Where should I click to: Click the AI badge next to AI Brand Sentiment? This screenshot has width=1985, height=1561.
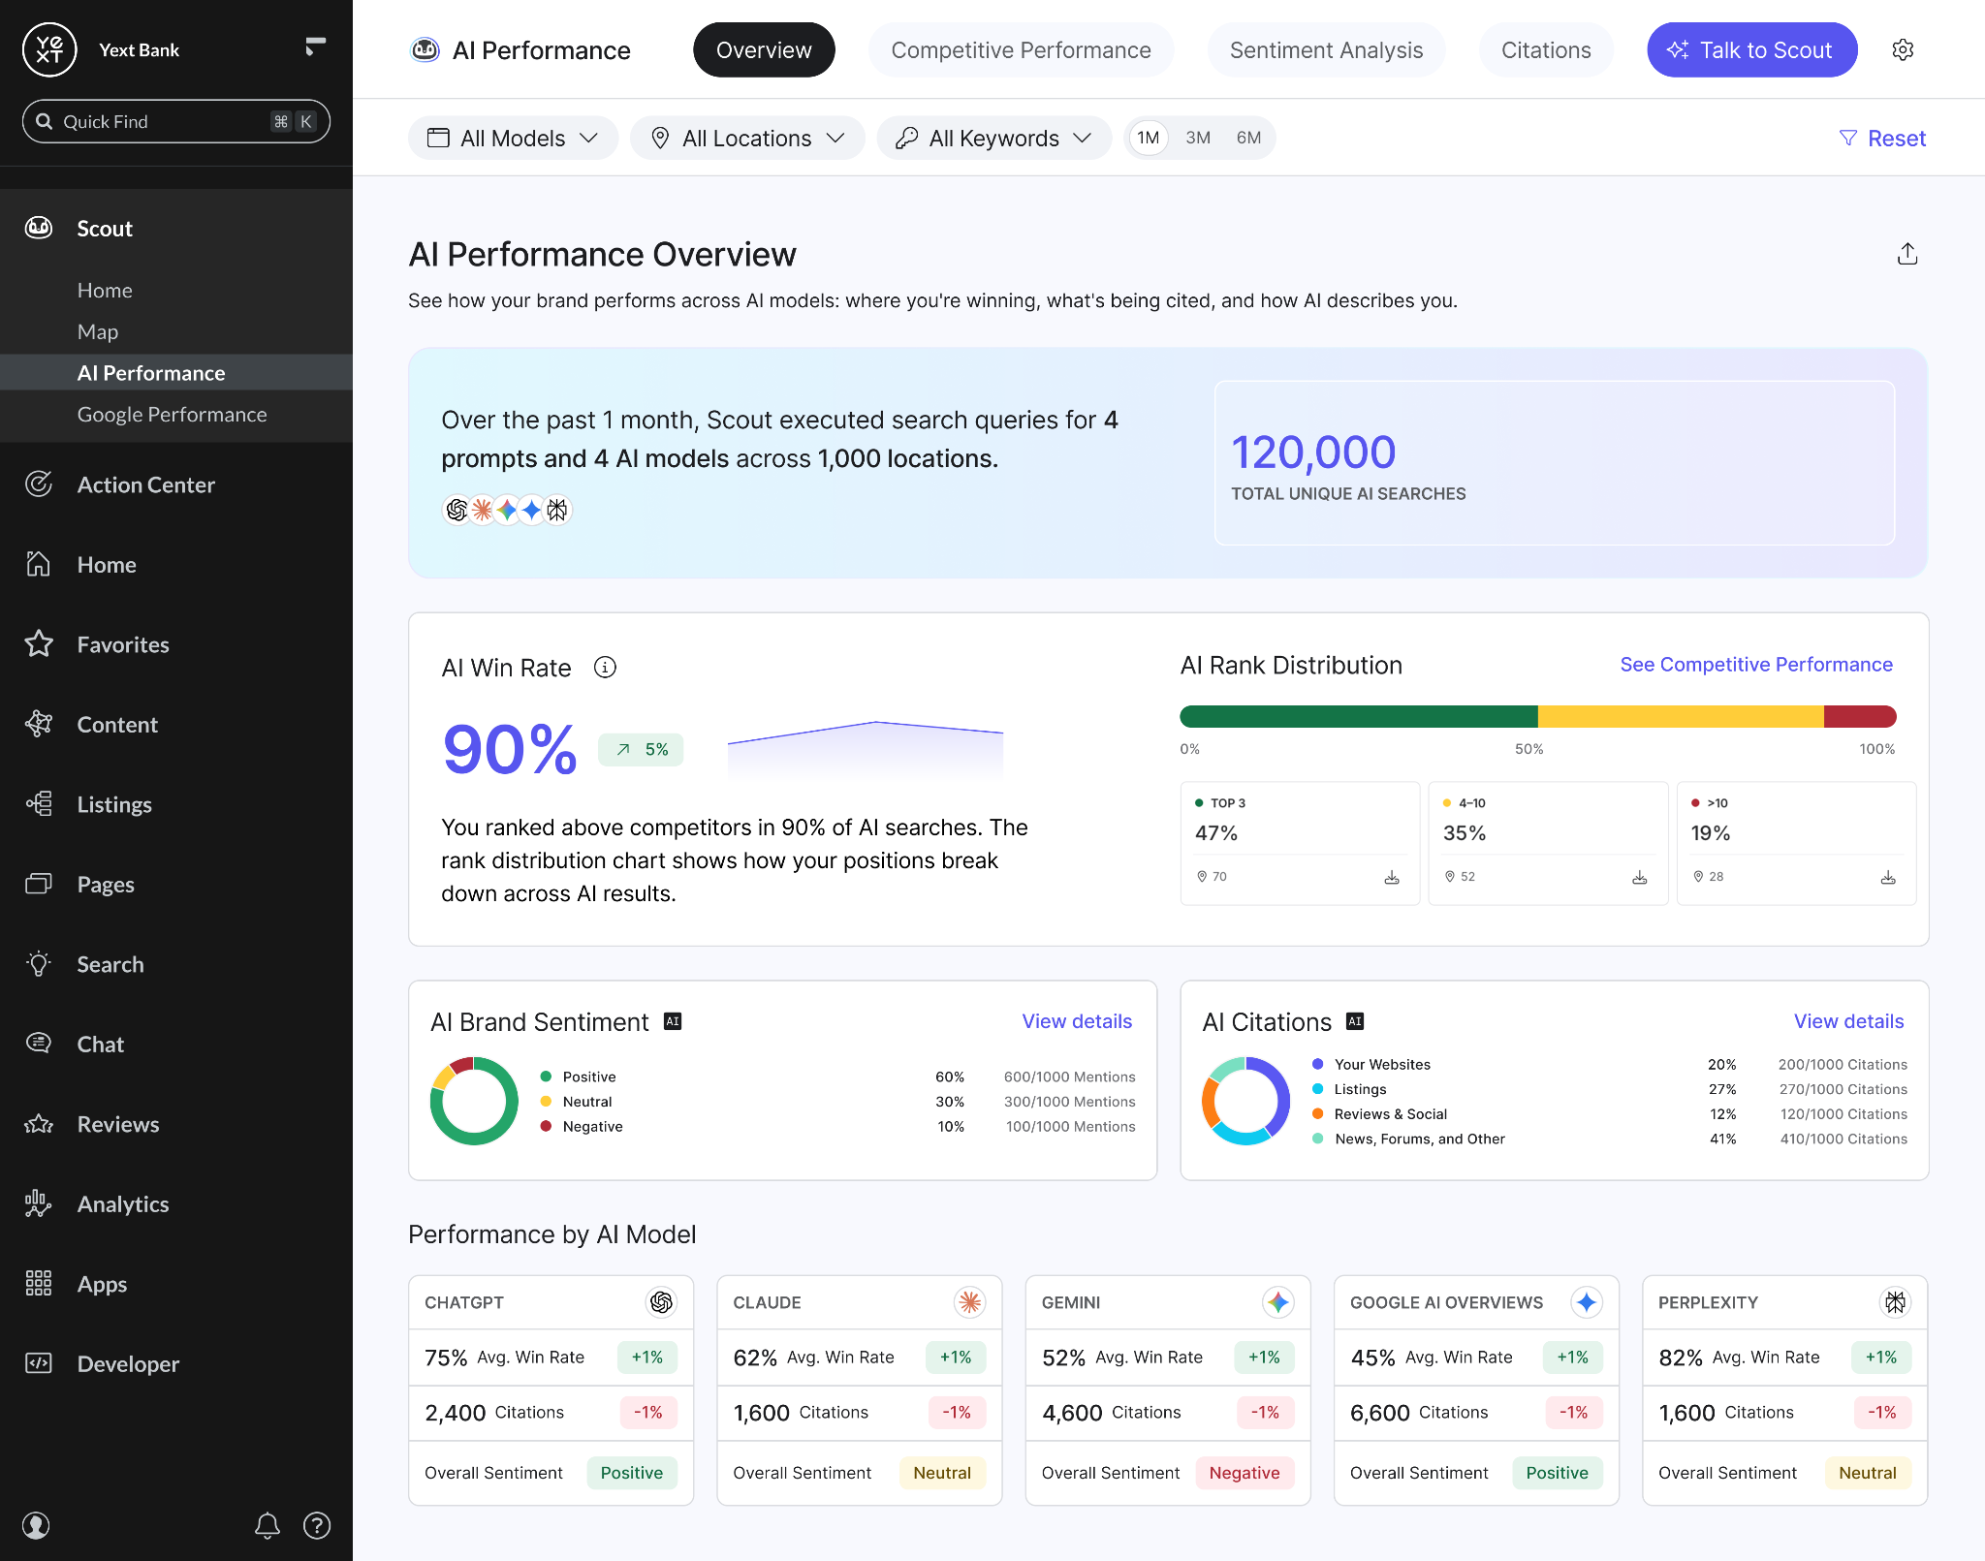pos(673,1021)
